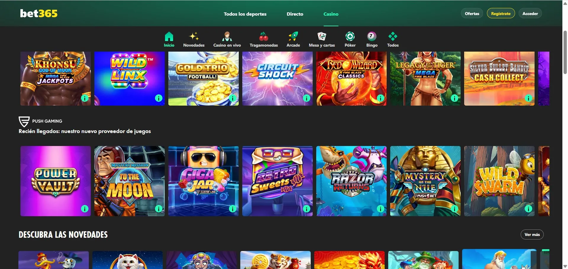Select the Póker chip icon
Image resolution: width=568 pixels, height=269 pixels.
350,37
